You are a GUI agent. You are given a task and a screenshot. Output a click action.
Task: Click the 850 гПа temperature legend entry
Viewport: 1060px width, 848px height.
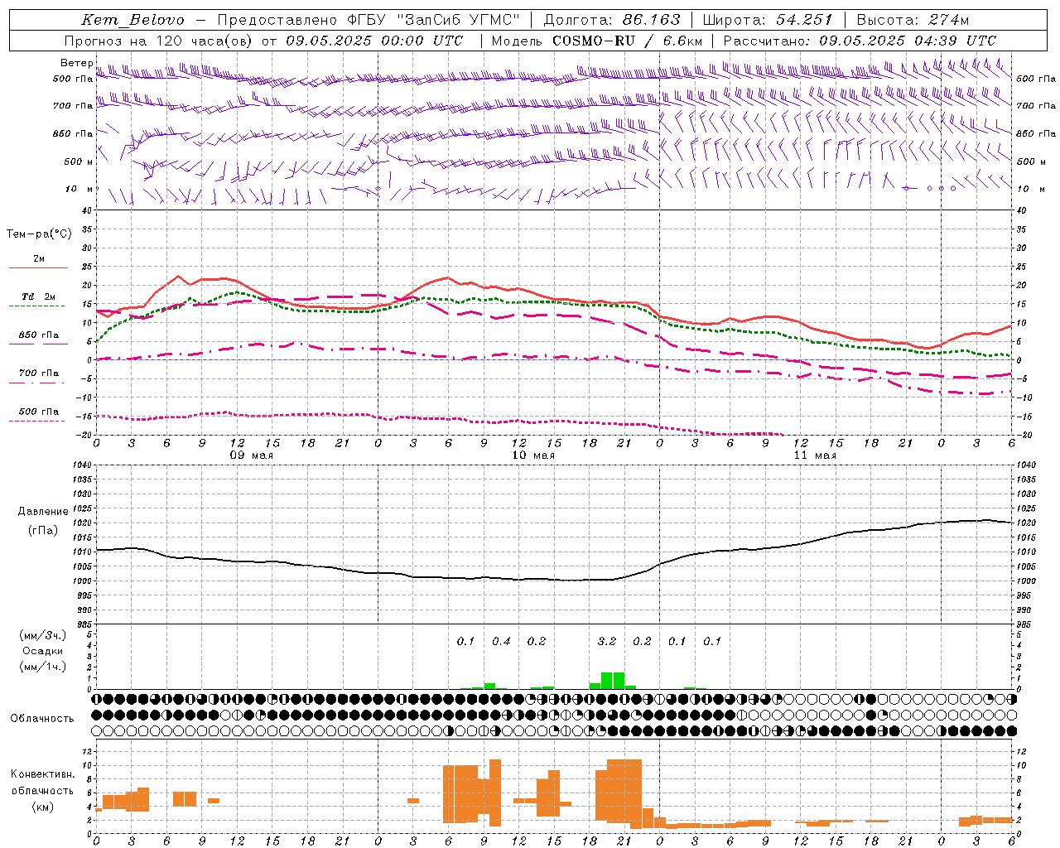tap(39, 335)
